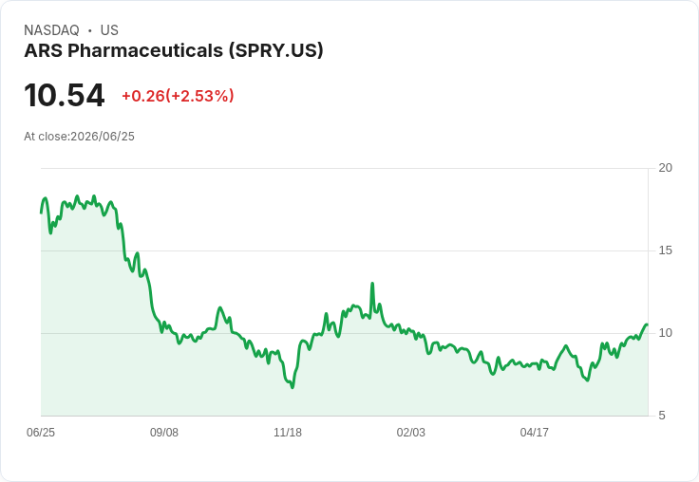Viewport: 699px width, 482px height.
Task: Click the 10 price axis label
Action: coord(666,333)
